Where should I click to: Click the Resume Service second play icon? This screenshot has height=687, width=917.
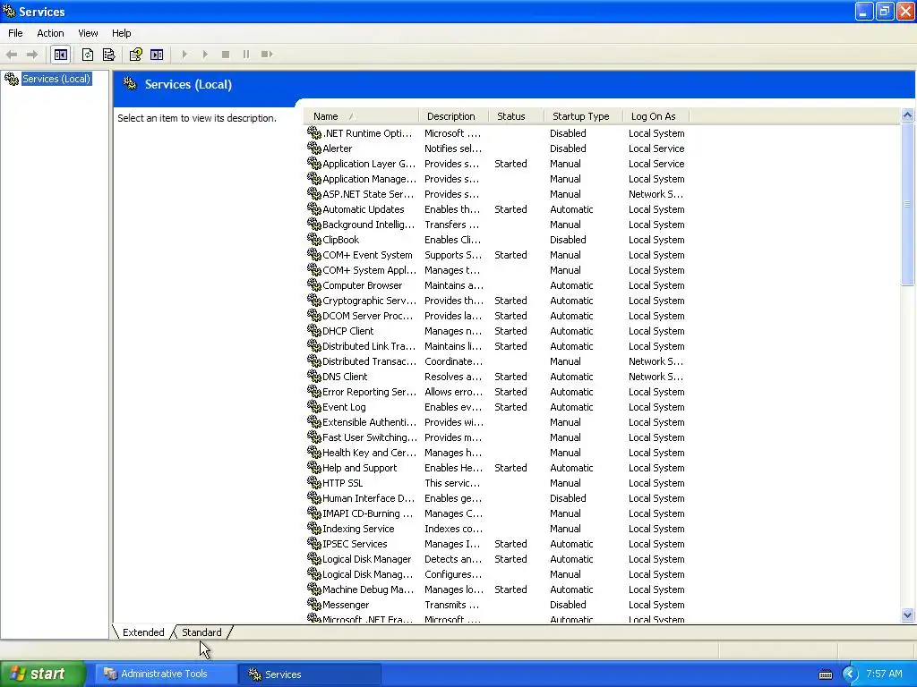(x=205, y=55)
